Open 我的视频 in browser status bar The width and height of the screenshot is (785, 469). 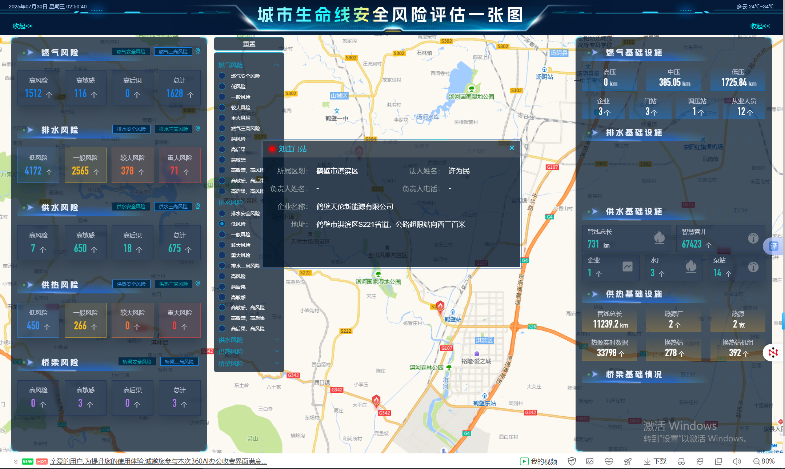pos(539,461)
